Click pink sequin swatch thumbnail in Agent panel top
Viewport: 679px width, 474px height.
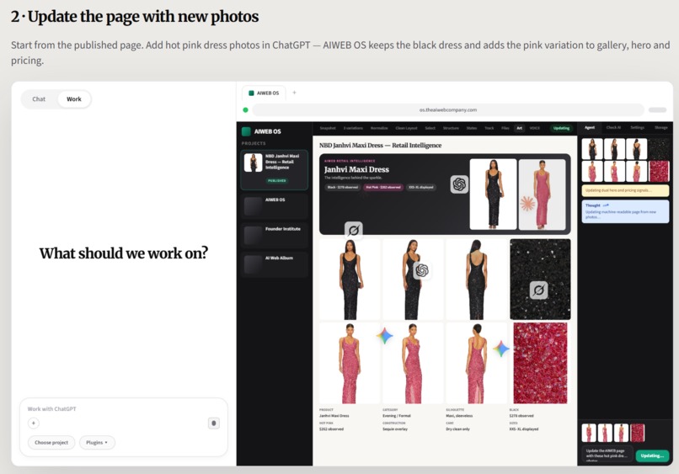click(x=659, y=171)
